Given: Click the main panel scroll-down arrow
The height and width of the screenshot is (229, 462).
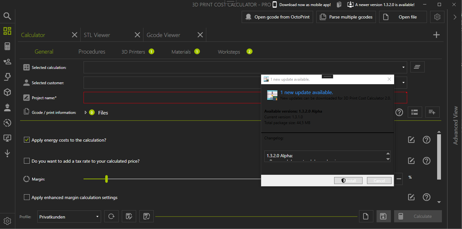Looking at the screenshot, I should 439,202.
